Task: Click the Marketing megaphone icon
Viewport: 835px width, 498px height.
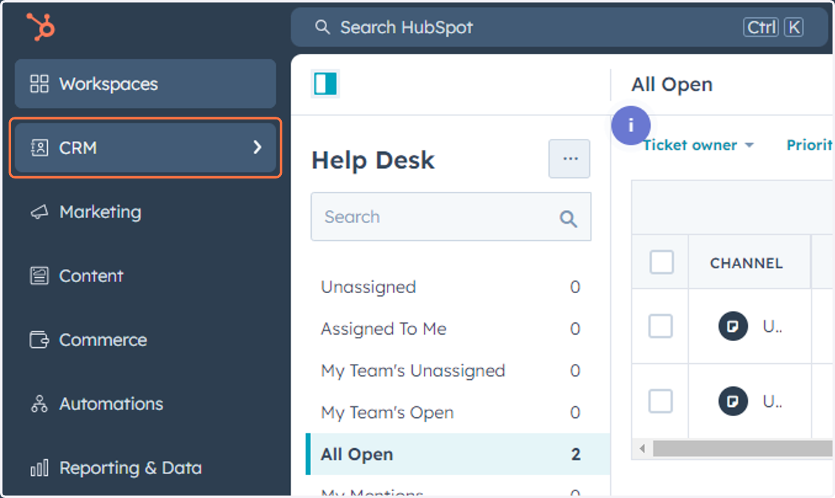Action: tap(40, 212)
